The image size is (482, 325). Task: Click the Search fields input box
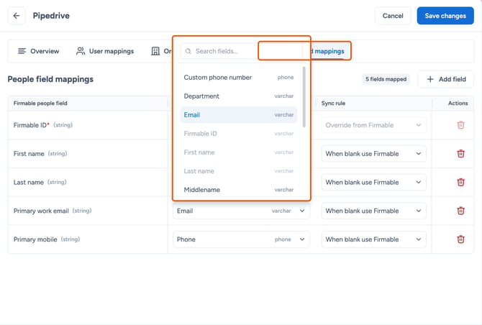241,51
